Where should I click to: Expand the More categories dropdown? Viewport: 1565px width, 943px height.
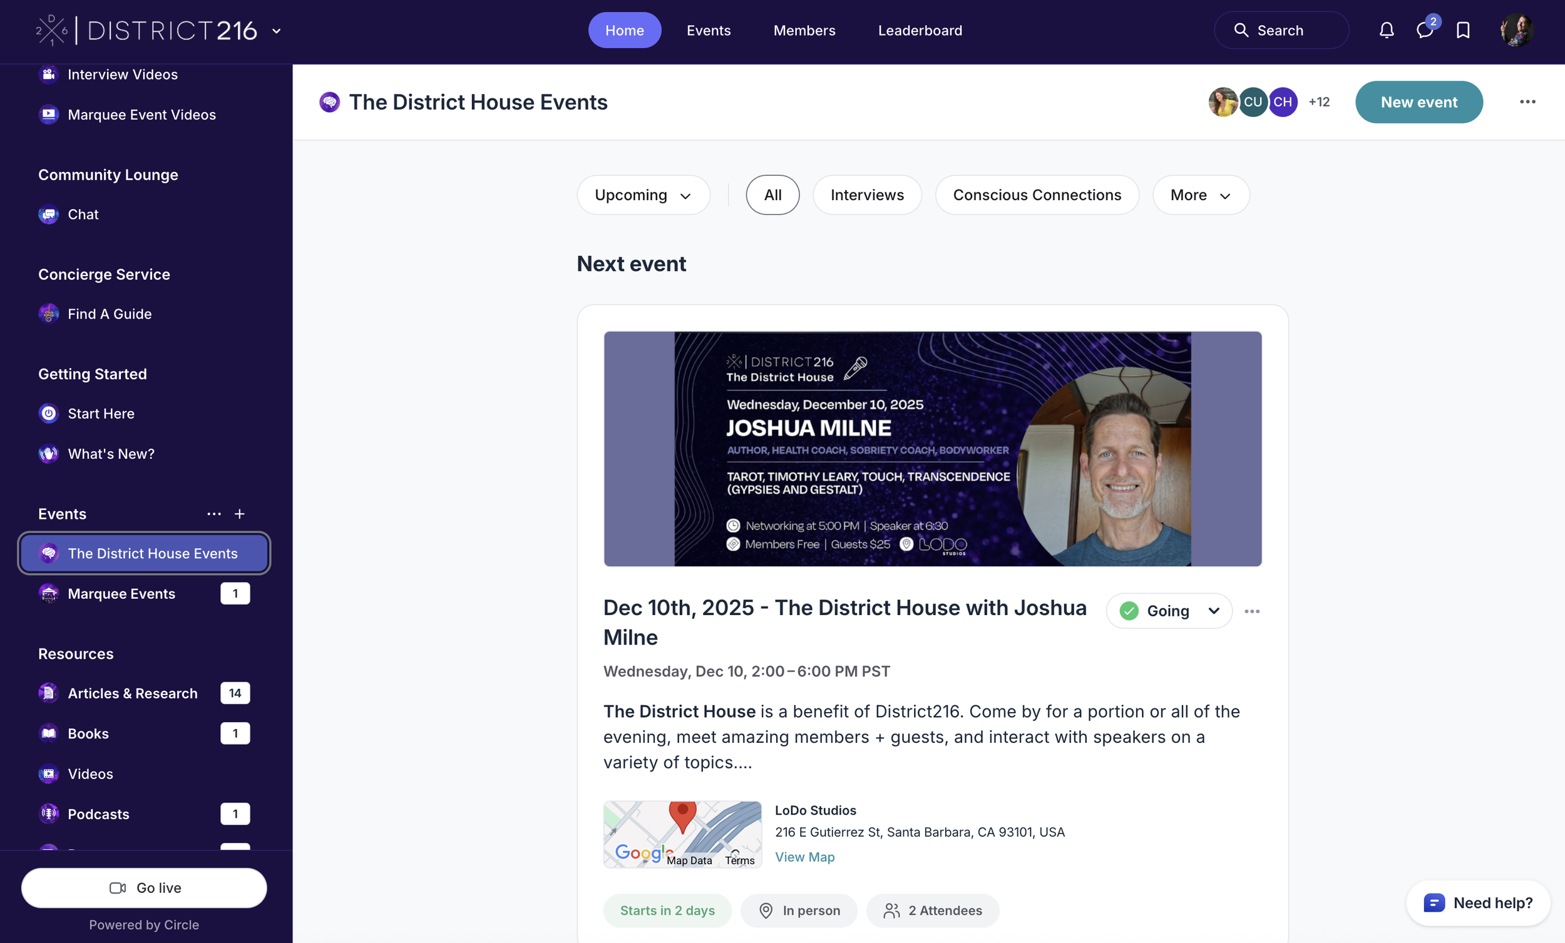[1201, 195]
